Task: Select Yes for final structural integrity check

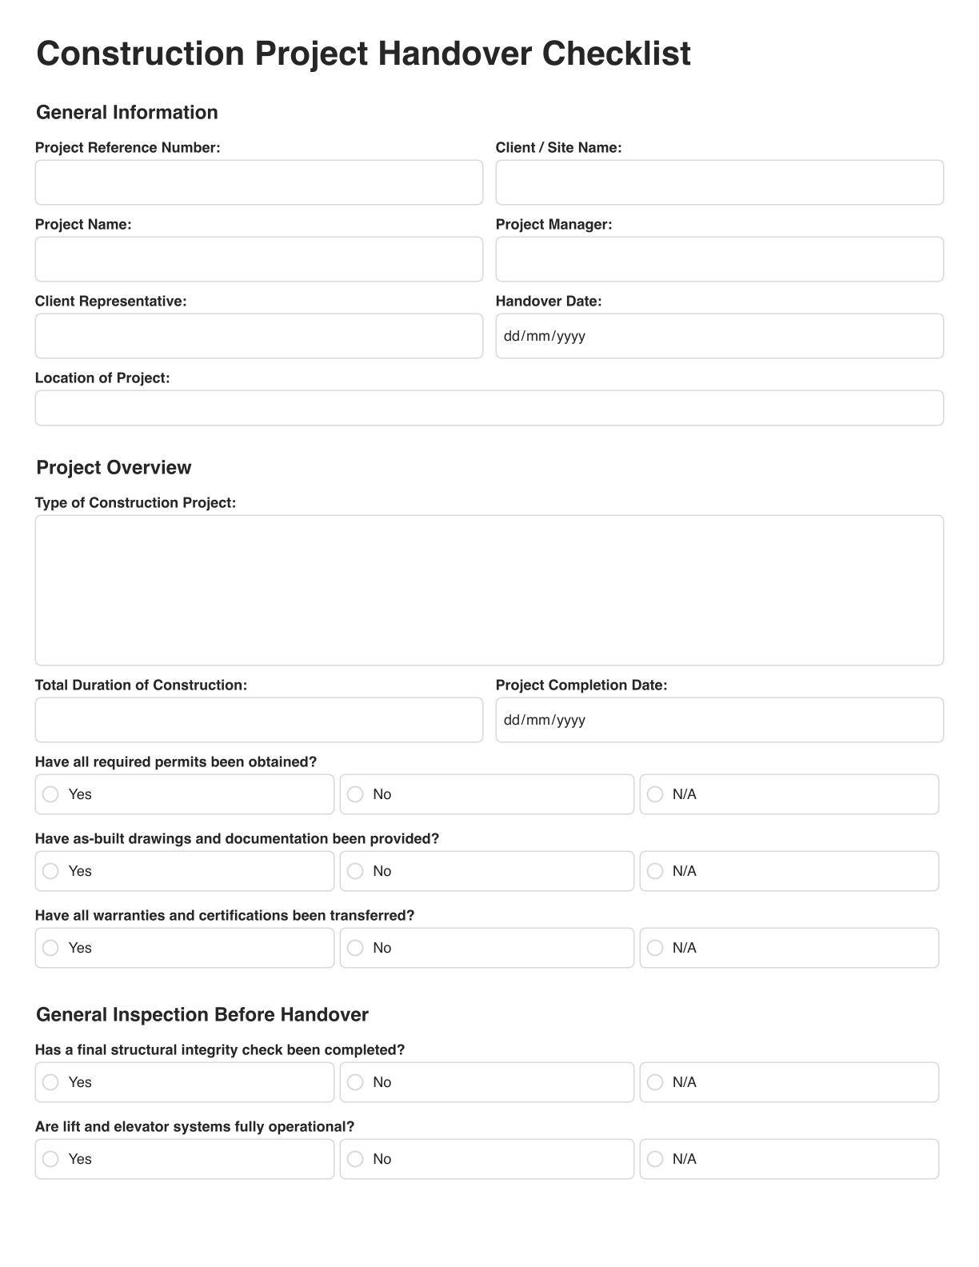Action: pyautogui.click(x=51, y=1082)
